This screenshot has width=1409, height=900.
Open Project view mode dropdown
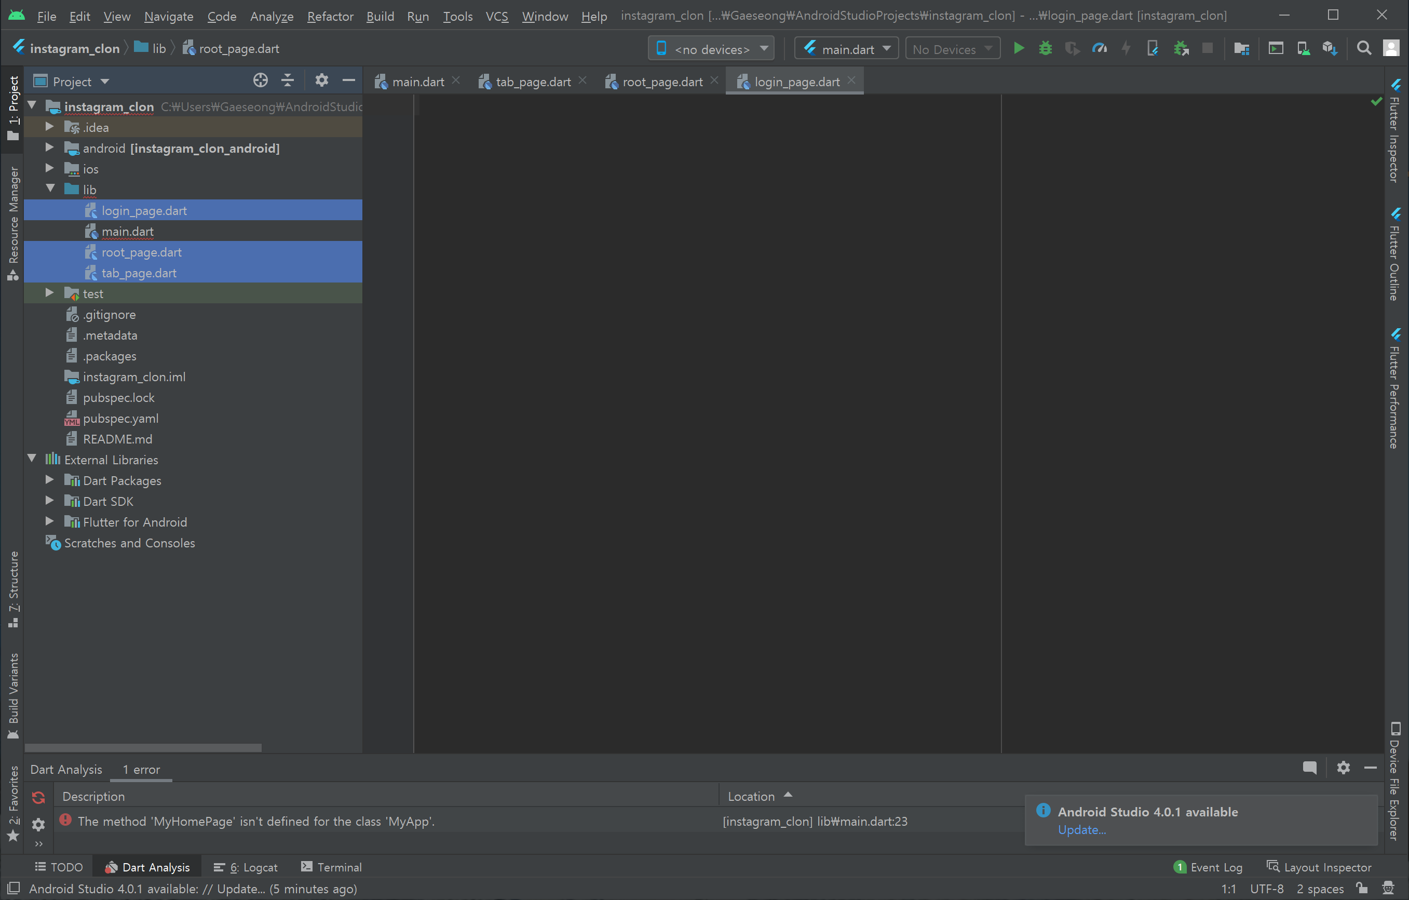pos(72,82)
